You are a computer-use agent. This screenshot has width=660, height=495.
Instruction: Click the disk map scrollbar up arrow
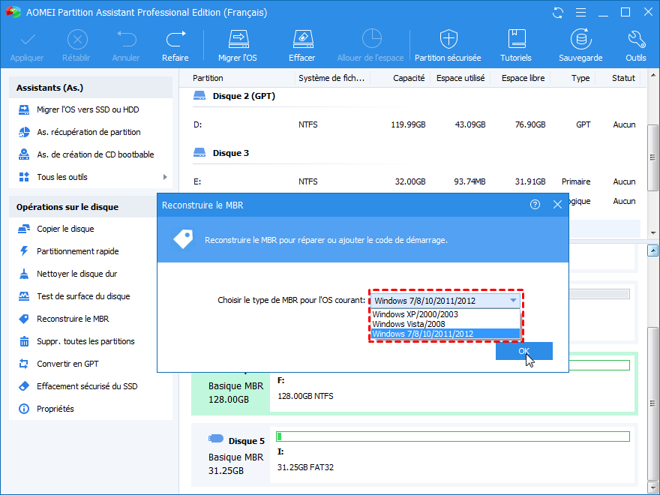pos(652,250)
